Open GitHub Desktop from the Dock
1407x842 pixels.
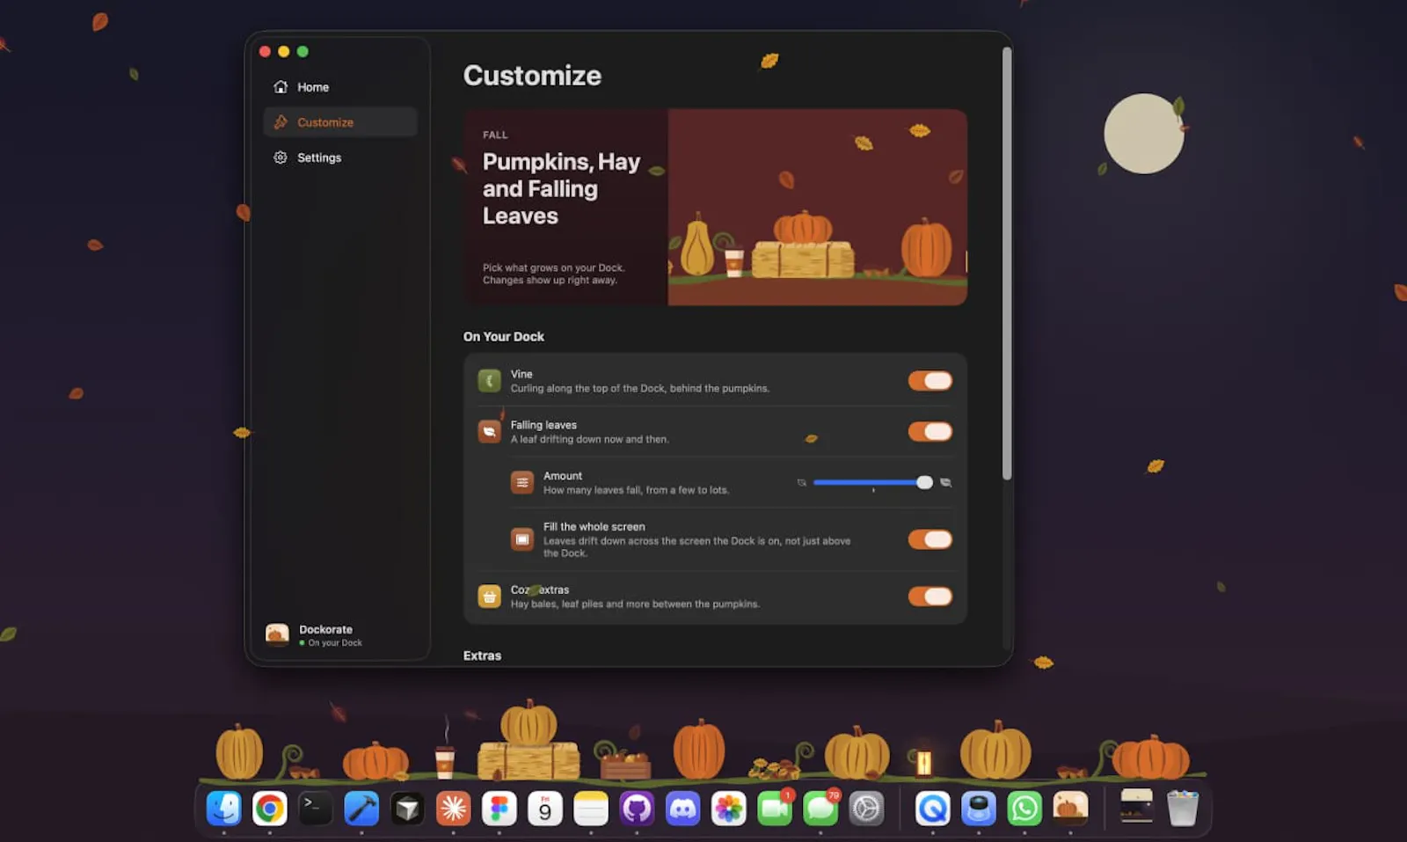[x=637, y=808]
